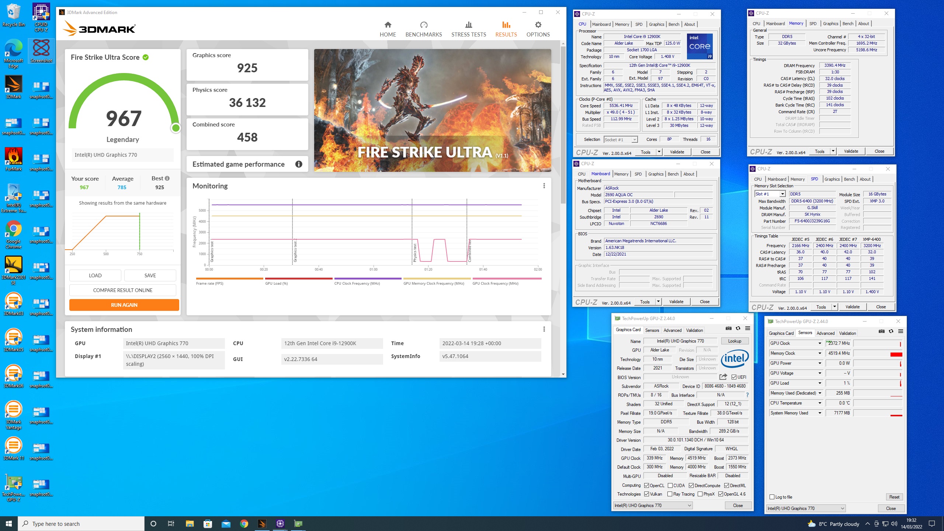
Task: Click the Best score info icon
Action: point(167,178)
